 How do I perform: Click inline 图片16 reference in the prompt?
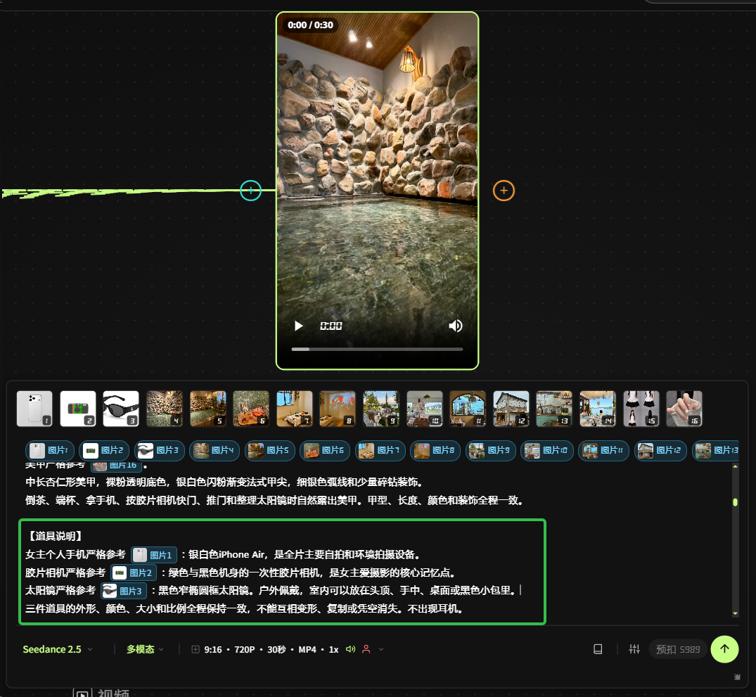[116, 466]
